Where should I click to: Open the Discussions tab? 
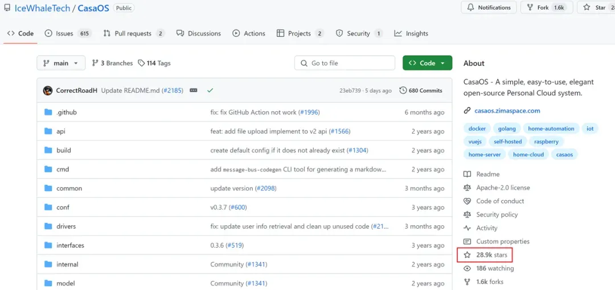click(199, 34)
